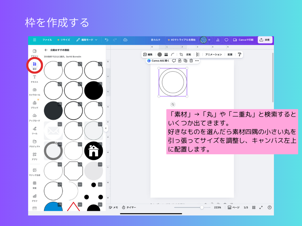Collapse the elements panel with the chevron
This screenshot has width=302, height=226.
[106, 128]
